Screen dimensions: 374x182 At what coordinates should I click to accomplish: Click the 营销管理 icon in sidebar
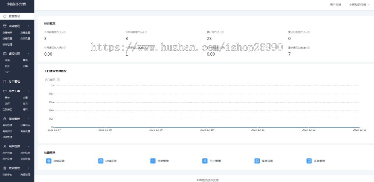[5, 168]
